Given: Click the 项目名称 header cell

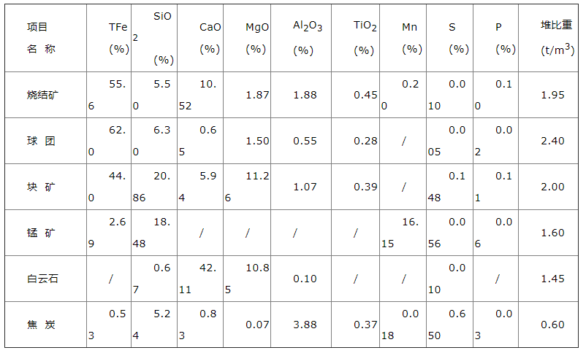Looking at the screenshot, I should (x=45, y=38).
